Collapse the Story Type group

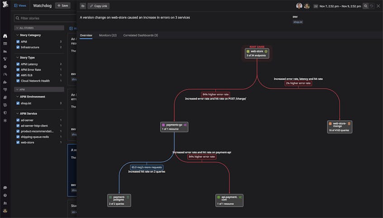tap(25, 57)
